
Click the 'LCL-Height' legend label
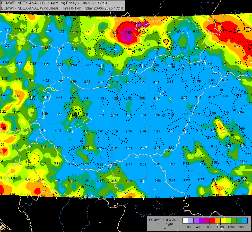point(164,224)
